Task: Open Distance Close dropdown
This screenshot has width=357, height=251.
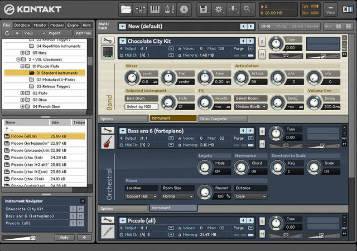Action: click(250, 196)
